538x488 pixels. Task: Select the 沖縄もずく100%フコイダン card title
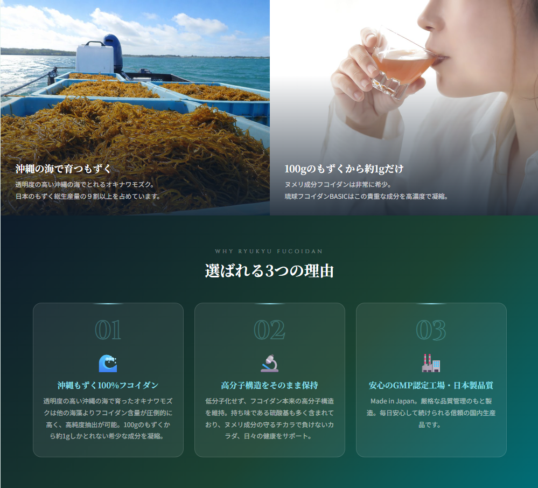(x=108, y=386)
